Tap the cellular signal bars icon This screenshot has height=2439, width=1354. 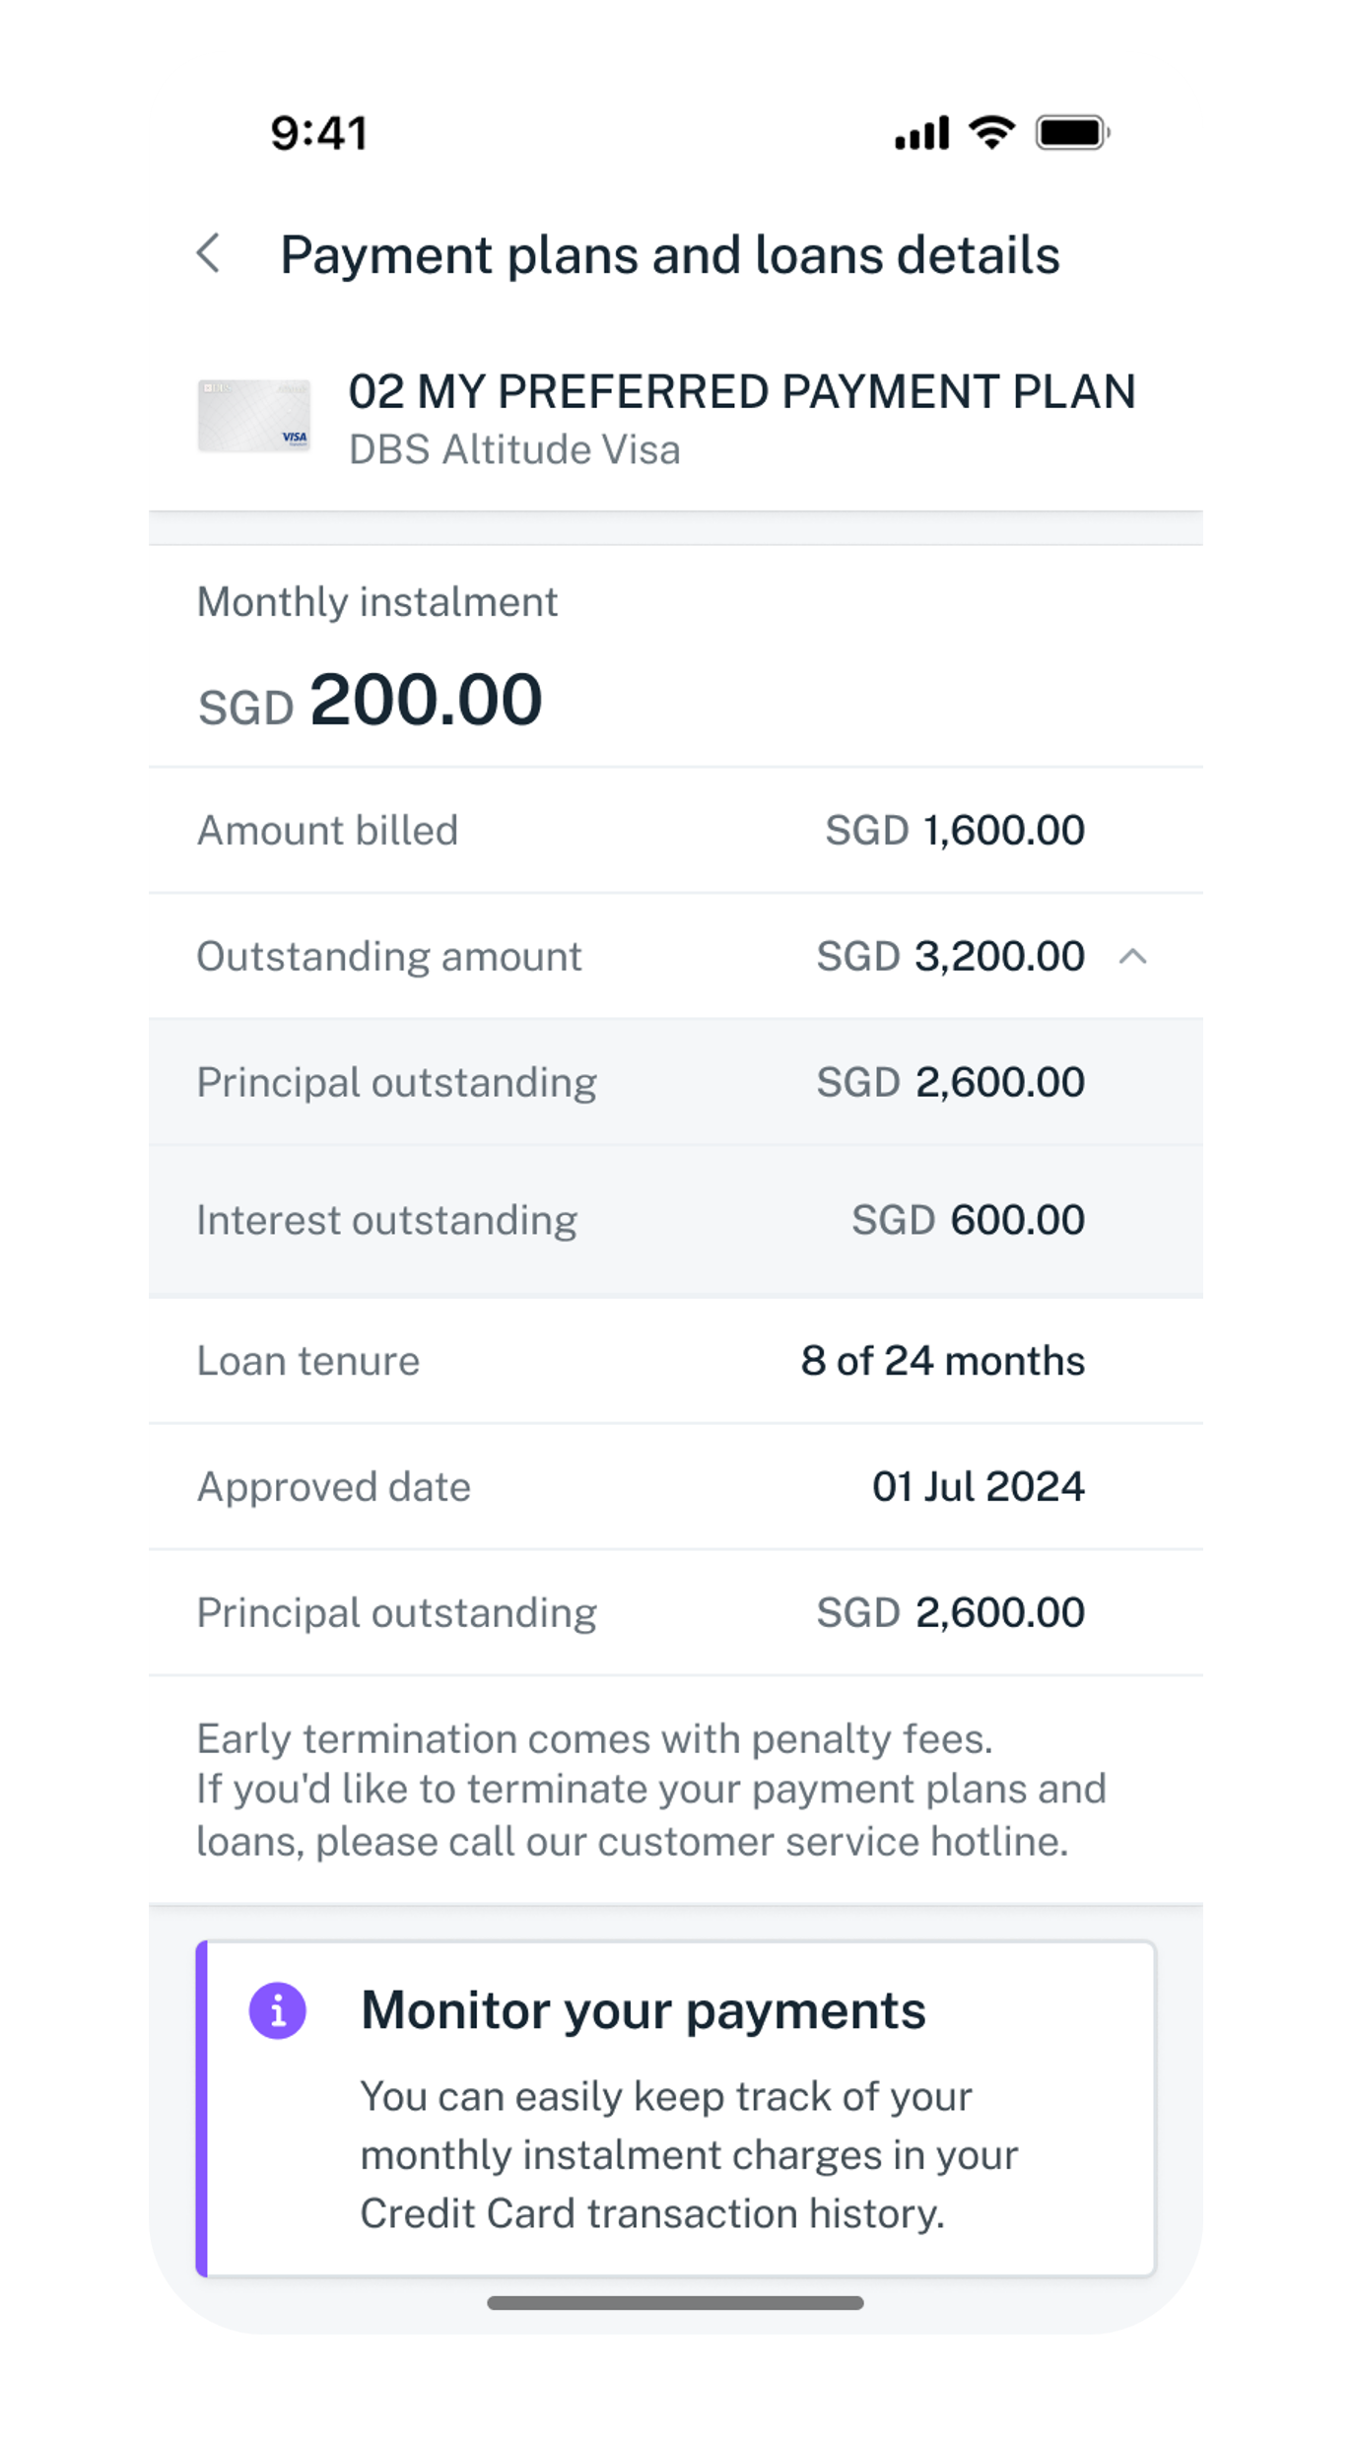pos(921,132)
